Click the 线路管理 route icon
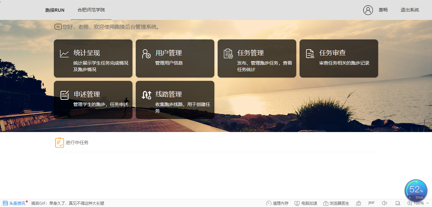This screenshot has height=207, width=432. click(146, 95)
